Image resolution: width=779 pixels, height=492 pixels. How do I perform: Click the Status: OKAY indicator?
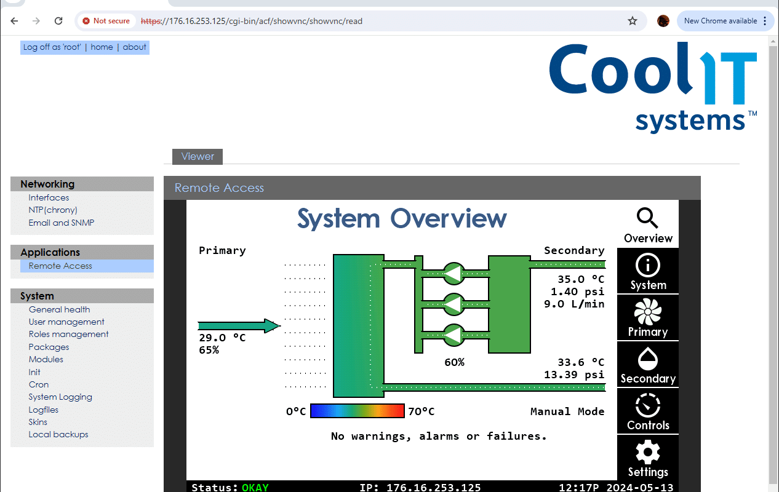(x=230, y=487)
